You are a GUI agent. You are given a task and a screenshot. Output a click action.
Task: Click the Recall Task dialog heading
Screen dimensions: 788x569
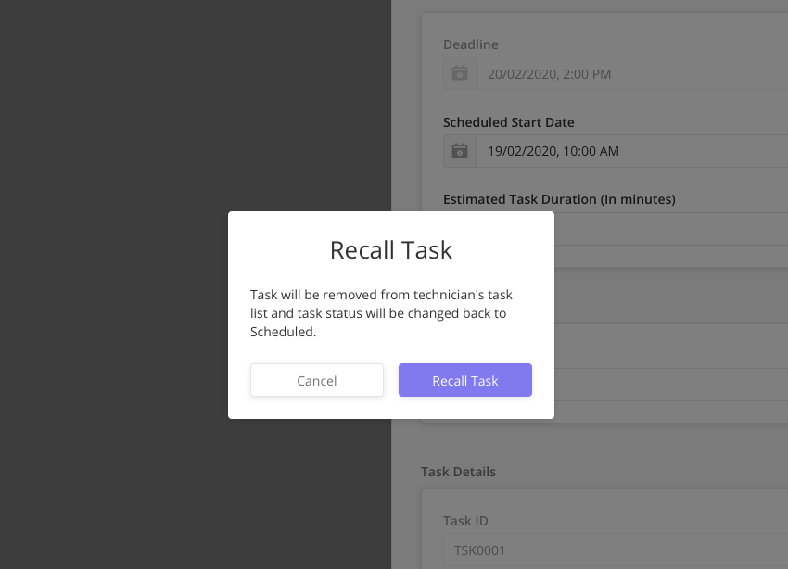pyautogui.click(x=391, y=250)
